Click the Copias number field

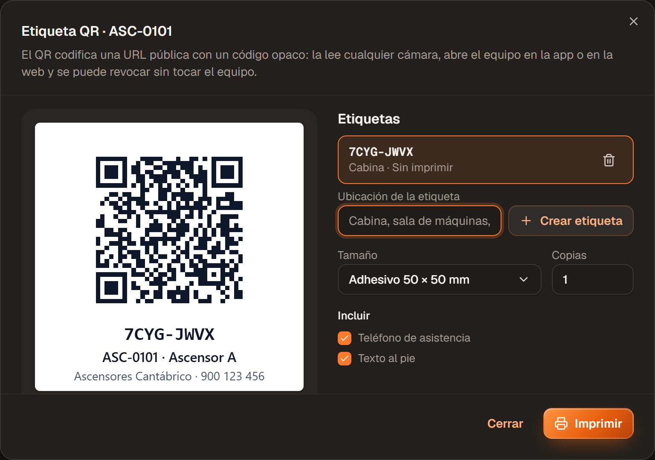click(592, 279)
